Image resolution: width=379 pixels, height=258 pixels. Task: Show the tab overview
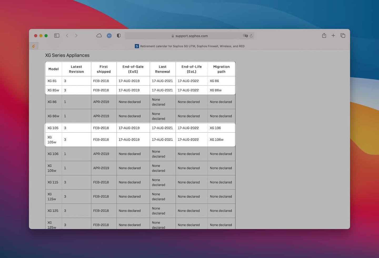click(343, 36)
